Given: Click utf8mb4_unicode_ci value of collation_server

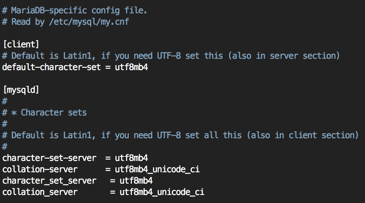Looking at the screenshot, I should pyautogui.click(x=162, y=192).
